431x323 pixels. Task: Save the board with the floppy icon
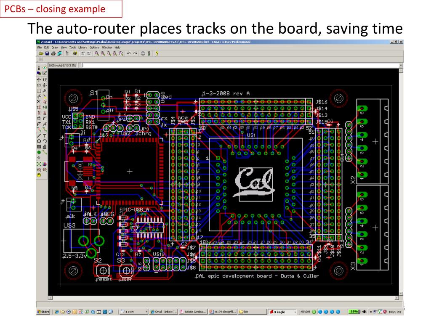tap(47, 53)
